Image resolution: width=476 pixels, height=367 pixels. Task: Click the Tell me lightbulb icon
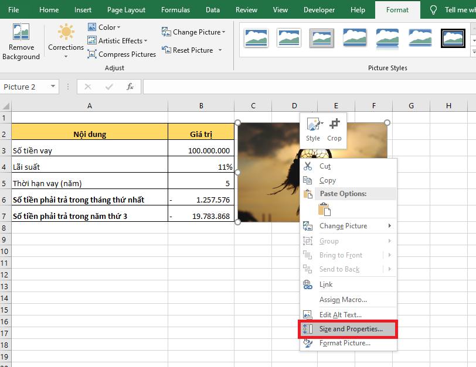coord(434,10)
